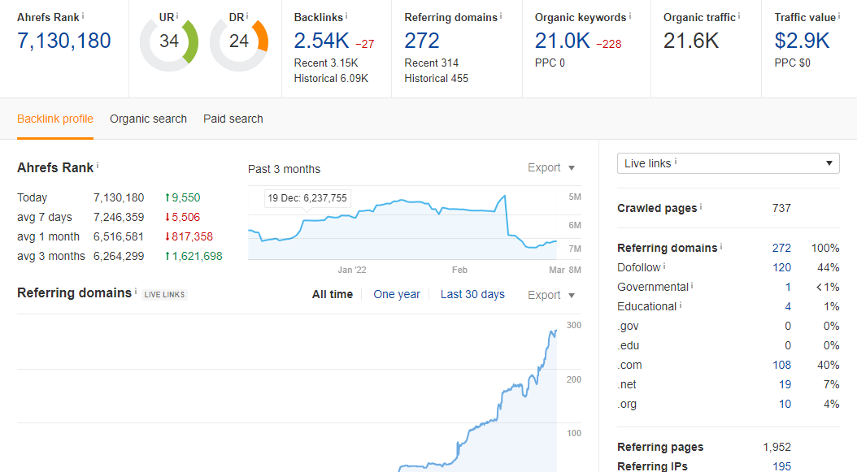
Task: Open the 272 referring domains headline number
Action: [x=422, y=41]
